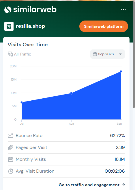Click the Avg. Visit Duration clock icon

click(11, 171)
